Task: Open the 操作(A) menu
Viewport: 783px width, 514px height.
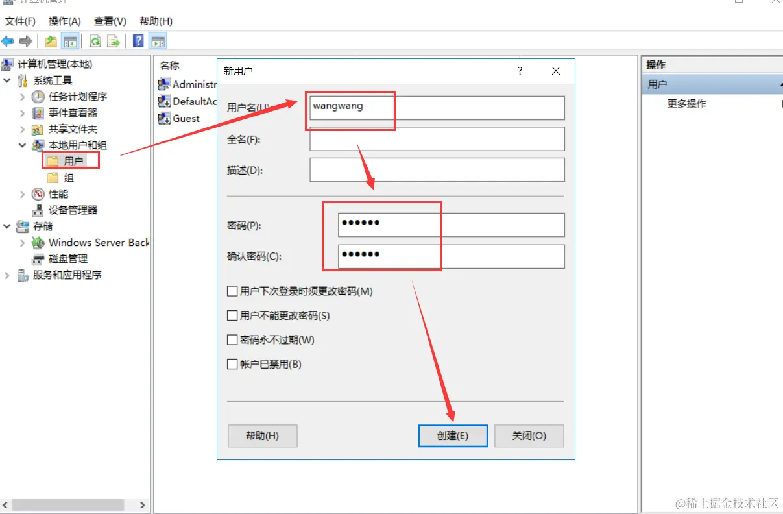Action: [x=64, y=21]
